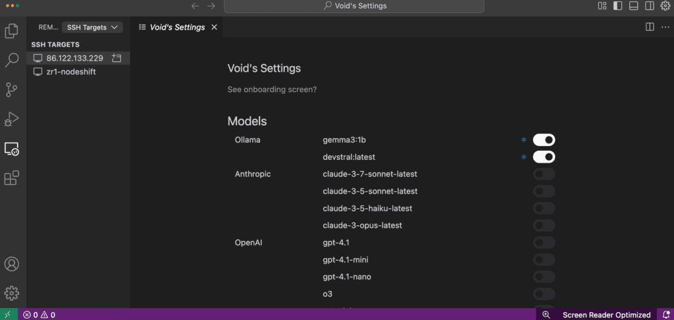Open the Search view in activity bar

(12, 60)
